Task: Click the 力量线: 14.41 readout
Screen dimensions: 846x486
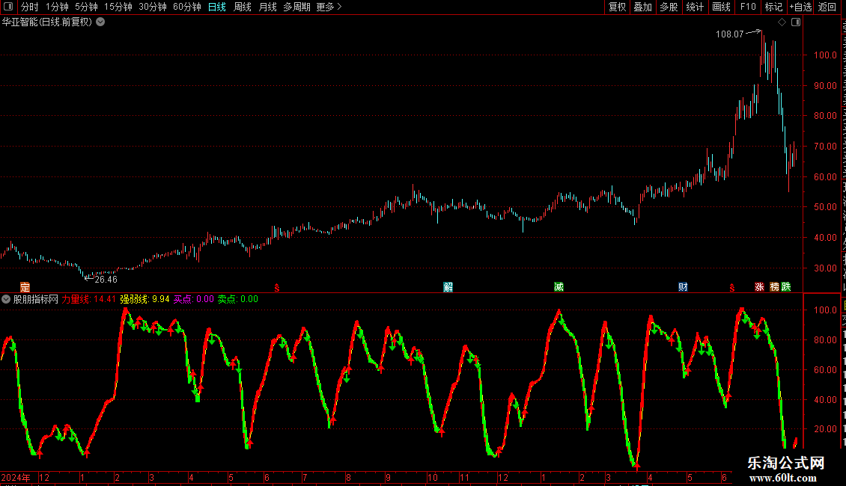Action: click(x=88, y=299)
